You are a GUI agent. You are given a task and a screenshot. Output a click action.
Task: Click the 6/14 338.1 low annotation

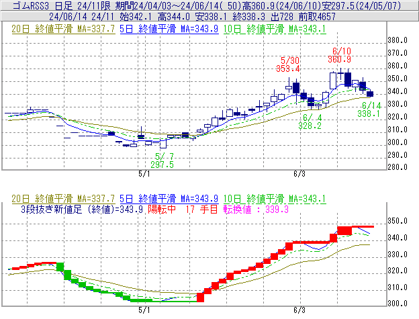click(x=369, y=109)
